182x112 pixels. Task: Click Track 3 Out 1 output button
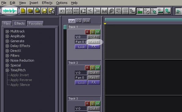coord(94,109)
